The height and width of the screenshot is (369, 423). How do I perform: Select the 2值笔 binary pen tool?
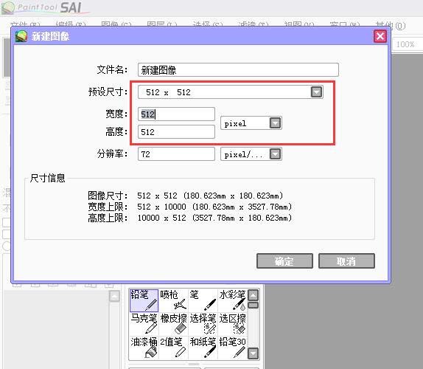pyautogui.click(x=173, y=348)
